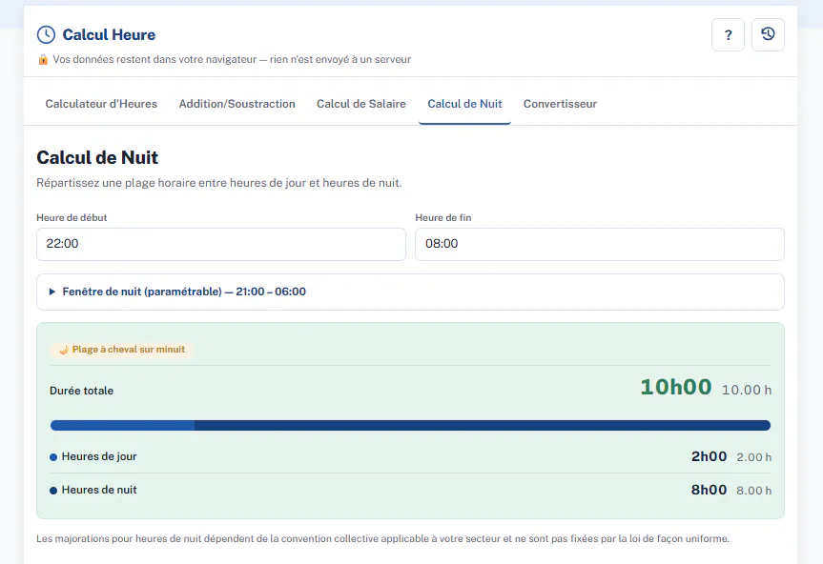This screenshot has width=823, height=564.
Task: Select the Calcul de Nuit tab
Action: [464, 104]
